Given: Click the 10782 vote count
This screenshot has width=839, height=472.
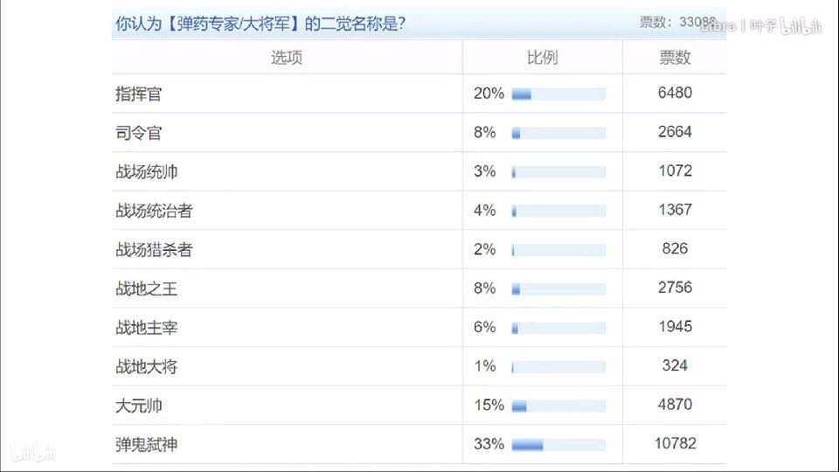Looking at the screenshot, I should (x=675, y=443).
